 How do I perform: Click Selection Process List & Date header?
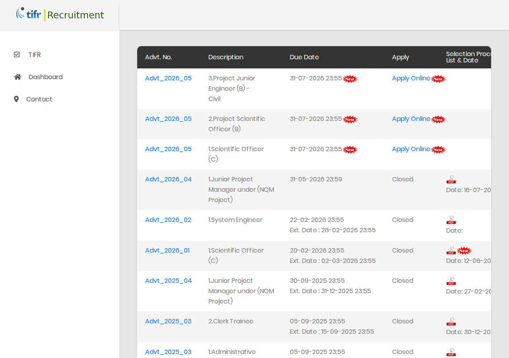click(468, 57)
